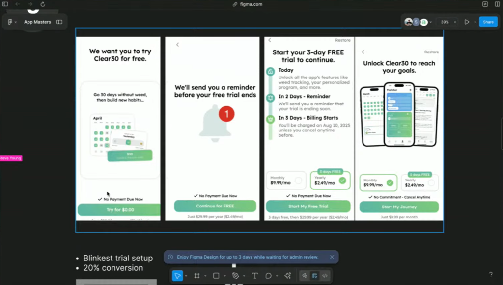Toggle the left sidebar panel icon
This screenshot has height=285, width=503.
5,4
